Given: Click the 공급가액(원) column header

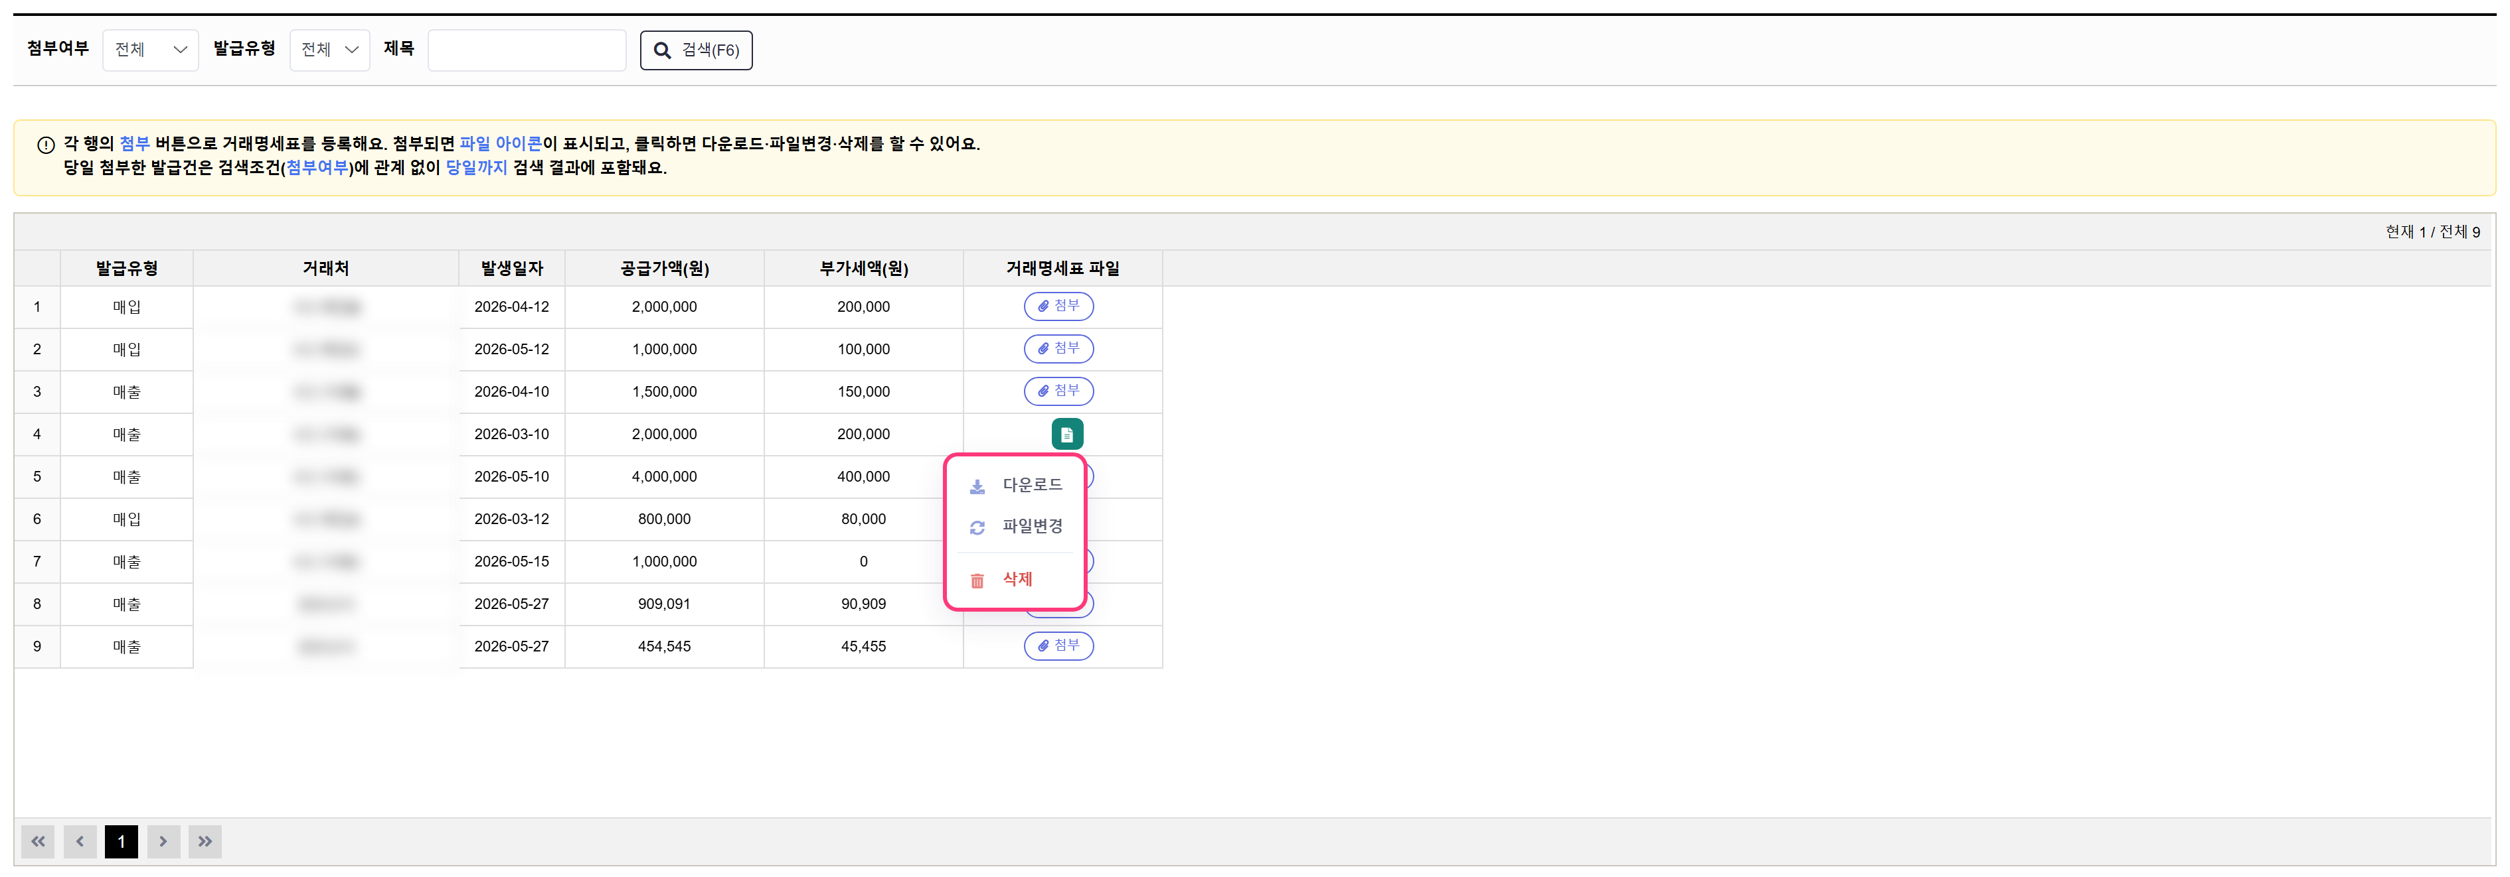Looking at the screenshot, I should point(665,269).
